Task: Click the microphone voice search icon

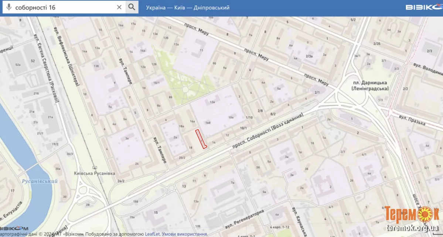Action: [9, 7]
